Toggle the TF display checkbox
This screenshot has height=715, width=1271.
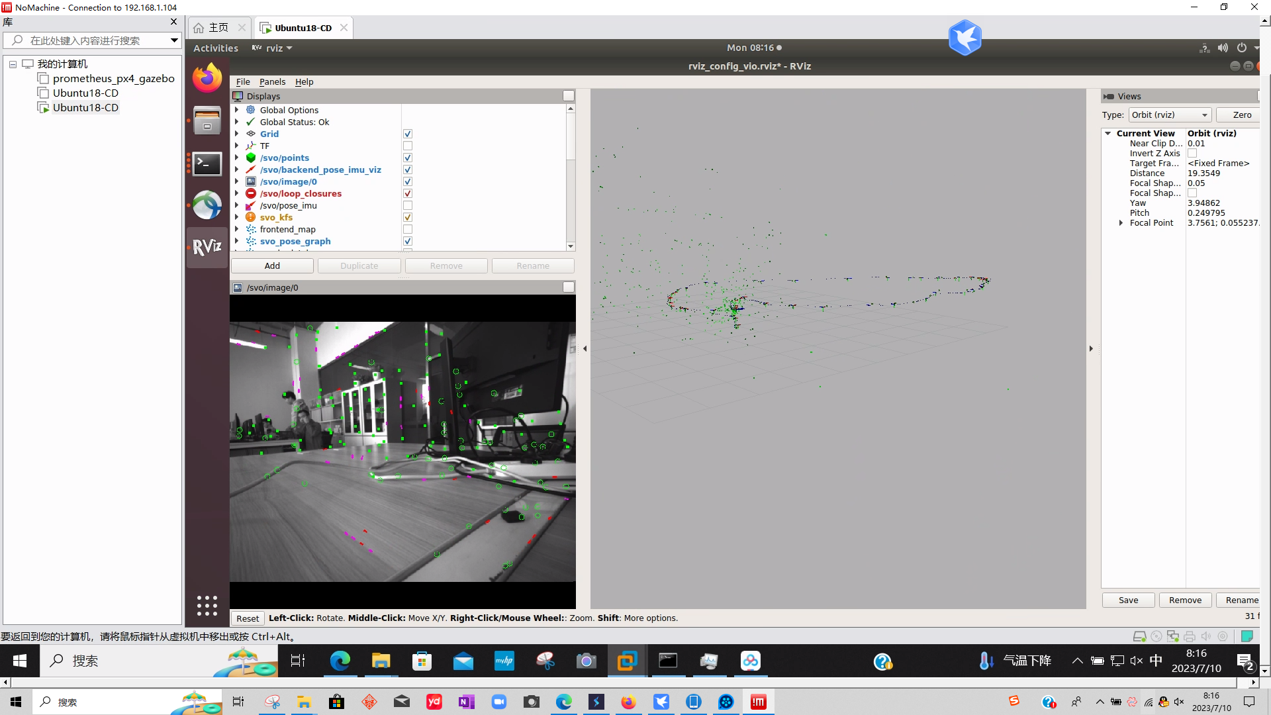click(x=408, y=146)
